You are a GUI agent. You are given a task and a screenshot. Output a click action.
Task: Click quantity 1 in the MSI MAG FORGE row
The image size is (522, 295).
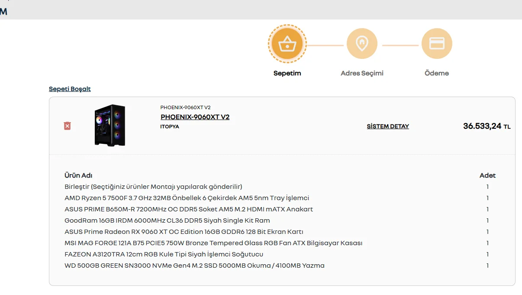point(487,243)
